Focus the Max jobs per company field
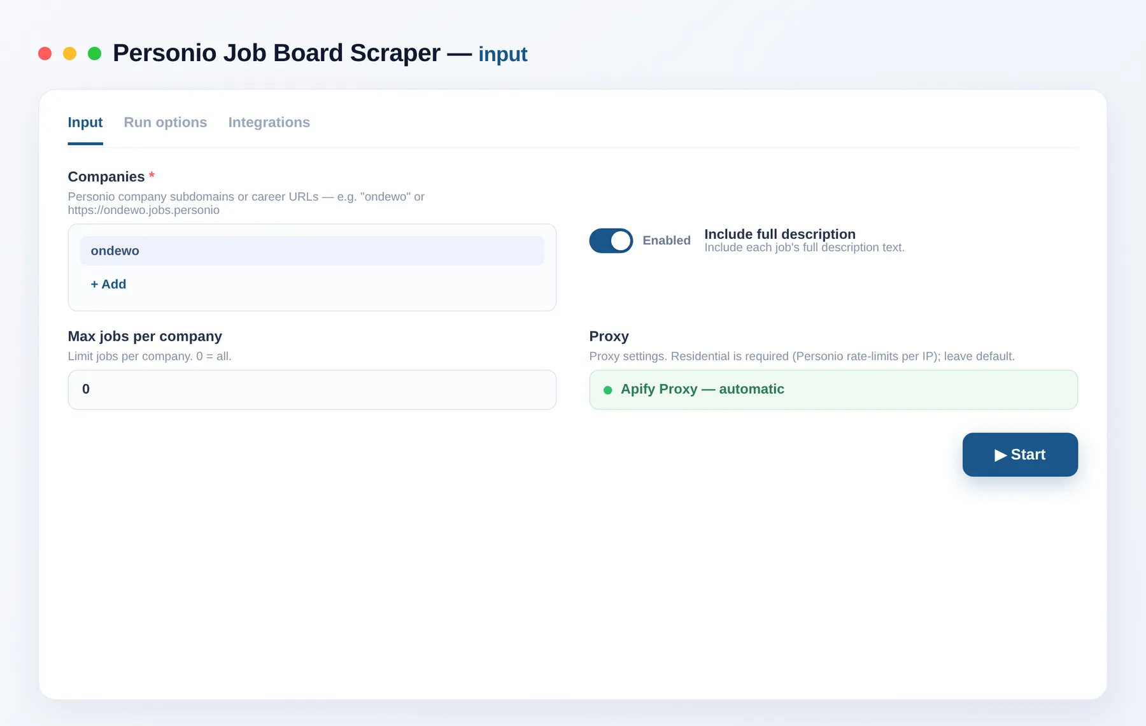The image size is (1146, 726). click(312, 390)
